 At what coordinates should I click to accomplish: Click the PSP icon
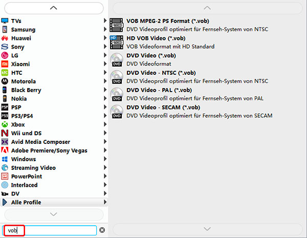coord(5,107)
